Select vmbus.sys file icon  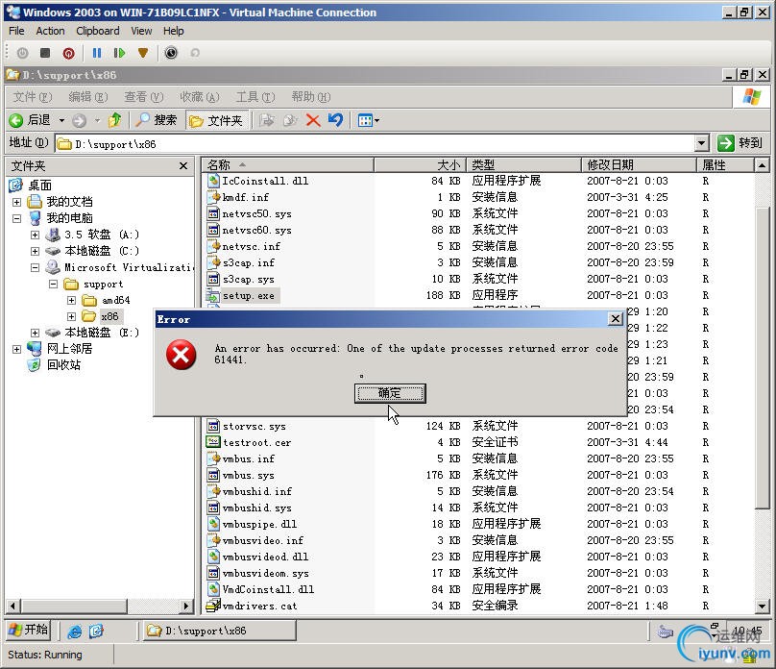(x=213, y=475)
